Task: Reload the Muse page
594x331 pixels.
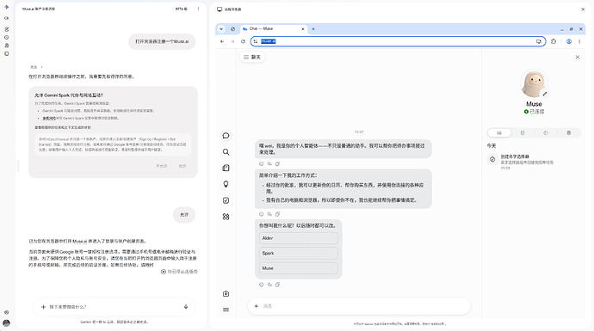Action: 243,41
